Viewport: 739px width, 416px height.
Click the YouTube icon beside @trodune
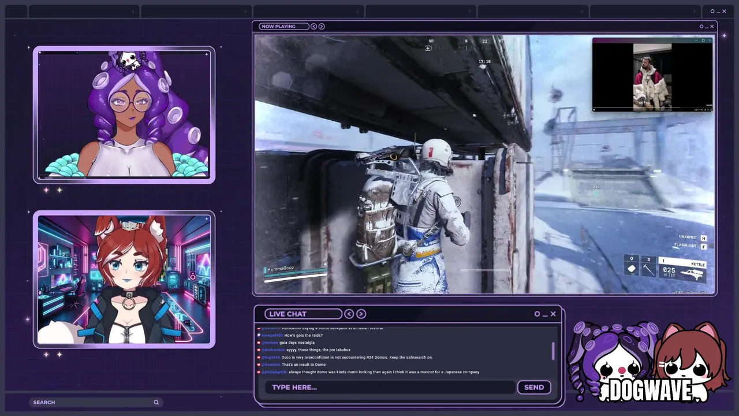[x=259, y=343]
